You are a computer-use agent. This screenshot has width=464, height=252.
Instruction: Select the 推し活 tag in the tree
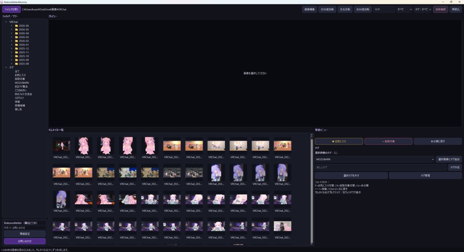point(18,109)
